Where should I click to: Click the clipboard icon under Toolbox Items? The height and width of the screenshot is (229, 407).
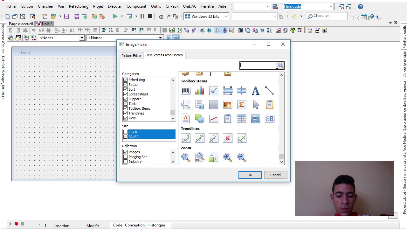tap(269, 105)
